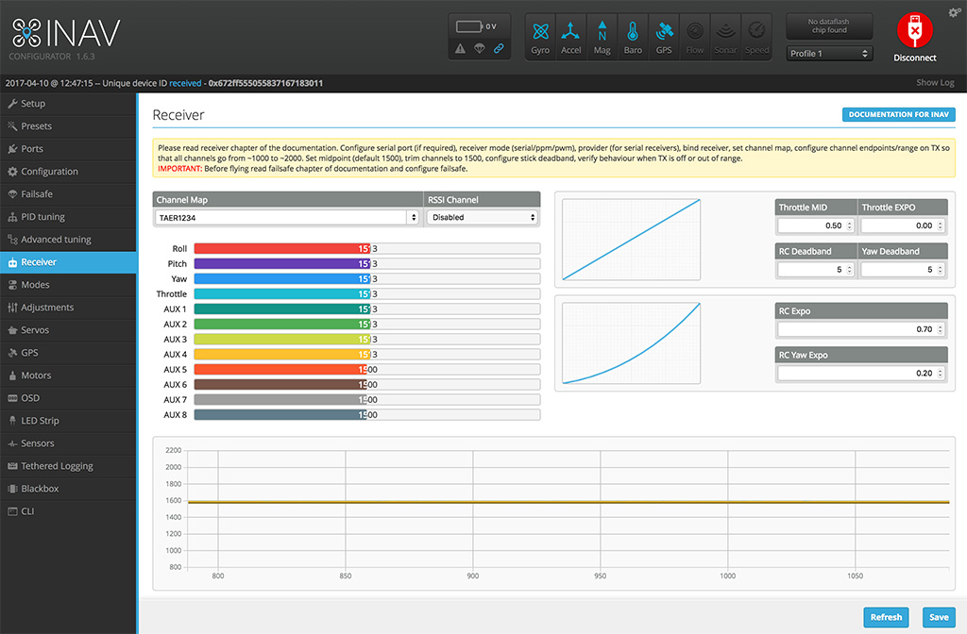Open the PID tuning tab
Image resolution: width=967 pixels, height=634 pixels.
(x=42, y=217)
